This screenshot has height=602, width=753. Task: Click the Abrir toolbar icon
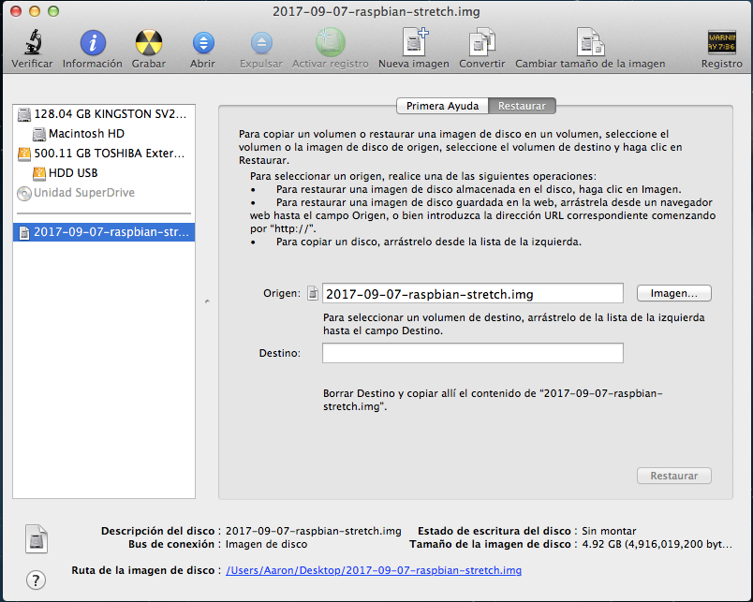pyautogui.click(x=203, y=43)
